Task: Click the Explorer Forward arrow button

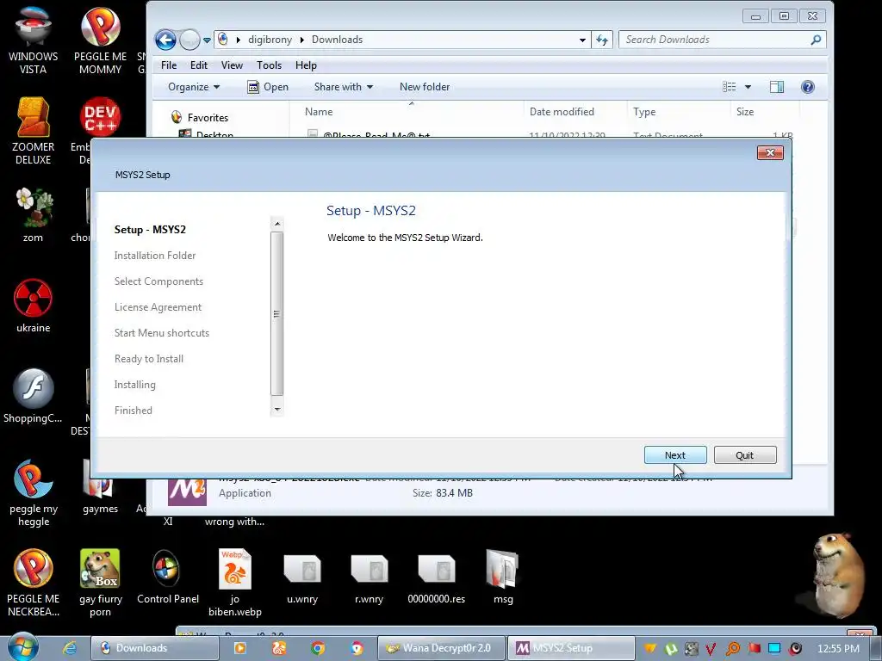Action: [189, 40]
